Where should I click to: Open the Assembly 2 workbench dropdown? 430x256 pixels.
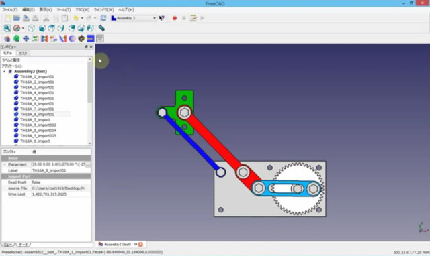[x=133, y=18]
